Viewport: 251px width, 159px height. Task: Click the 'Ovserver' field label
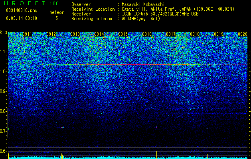81,4
